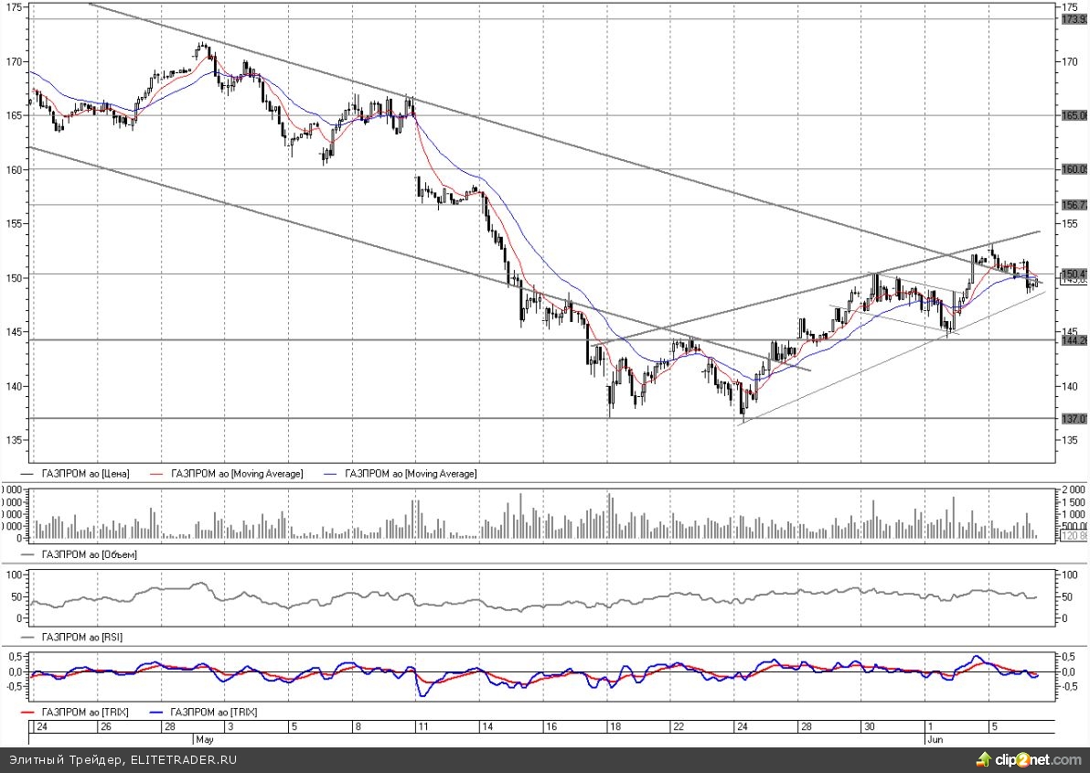Click the 150.4 current price label
This screenshot has height=773, width=1090.
pyautogui.click(x=1073, y=274)
